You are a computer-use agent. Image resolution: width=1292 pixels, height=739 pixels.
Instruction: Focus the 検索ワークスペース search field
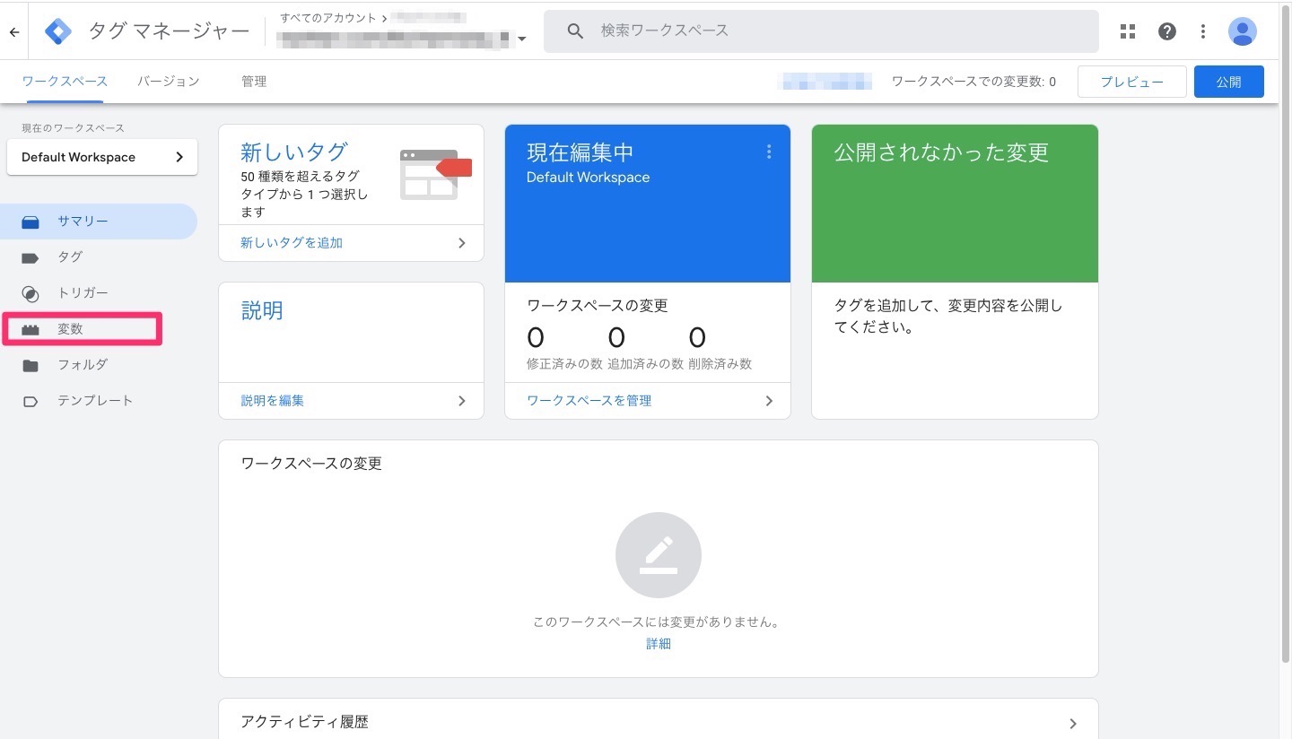pos(821,31)
